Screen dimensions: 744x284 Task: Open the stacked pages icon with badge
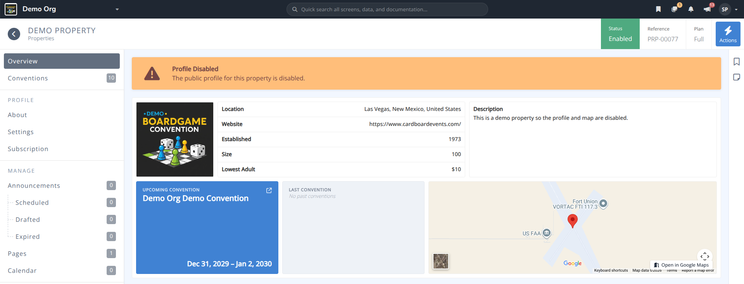[x=675, y=9]
